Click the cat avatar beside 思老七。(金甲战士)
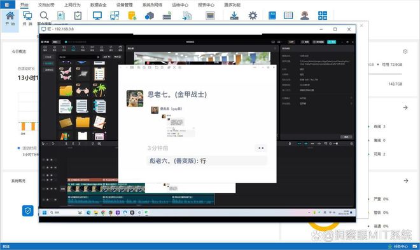 tap(135, 98)
